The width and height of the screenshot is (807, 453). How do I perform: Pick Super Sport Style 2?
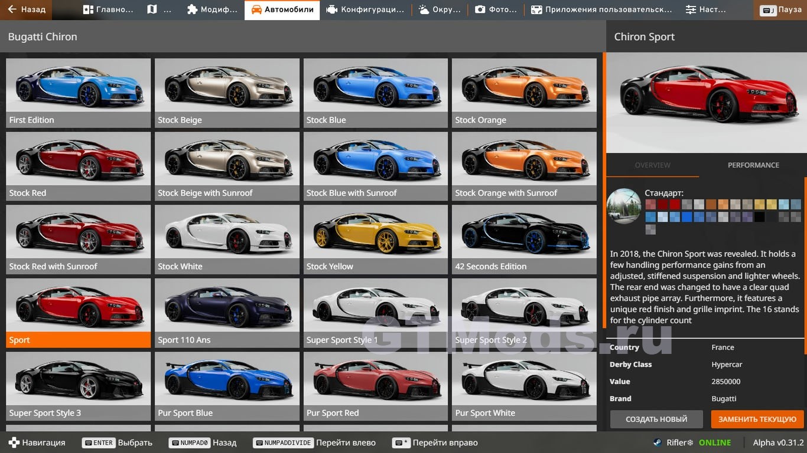click(525, 313)
